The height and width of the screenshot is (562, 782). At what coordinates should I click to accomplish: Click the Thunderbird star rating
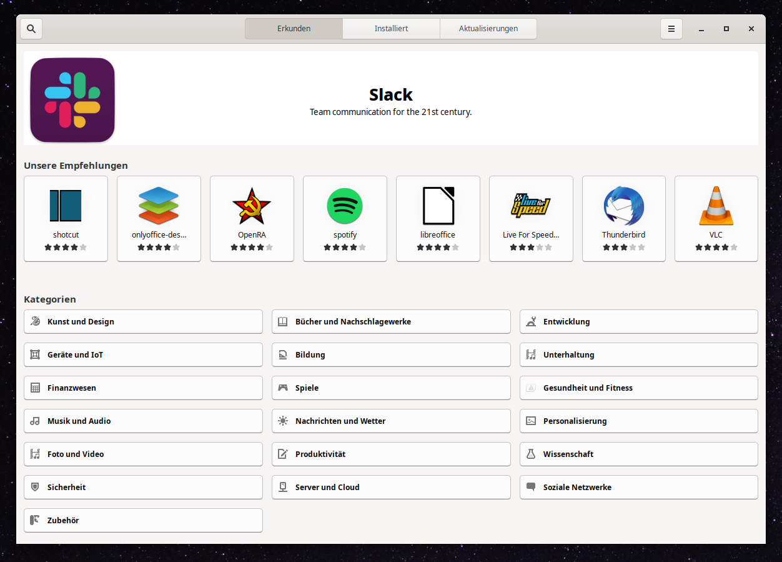pos(624,248)
